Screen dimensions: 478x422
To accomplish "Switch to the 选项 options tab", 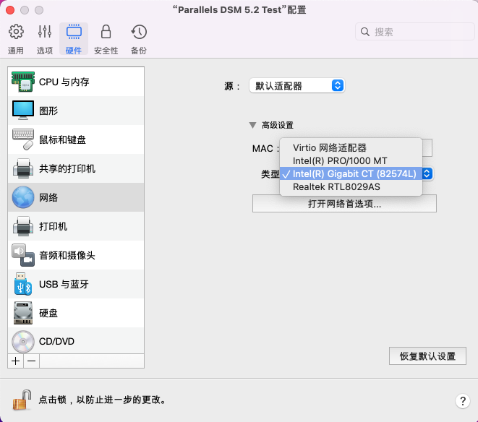I will tap(45, 39).
